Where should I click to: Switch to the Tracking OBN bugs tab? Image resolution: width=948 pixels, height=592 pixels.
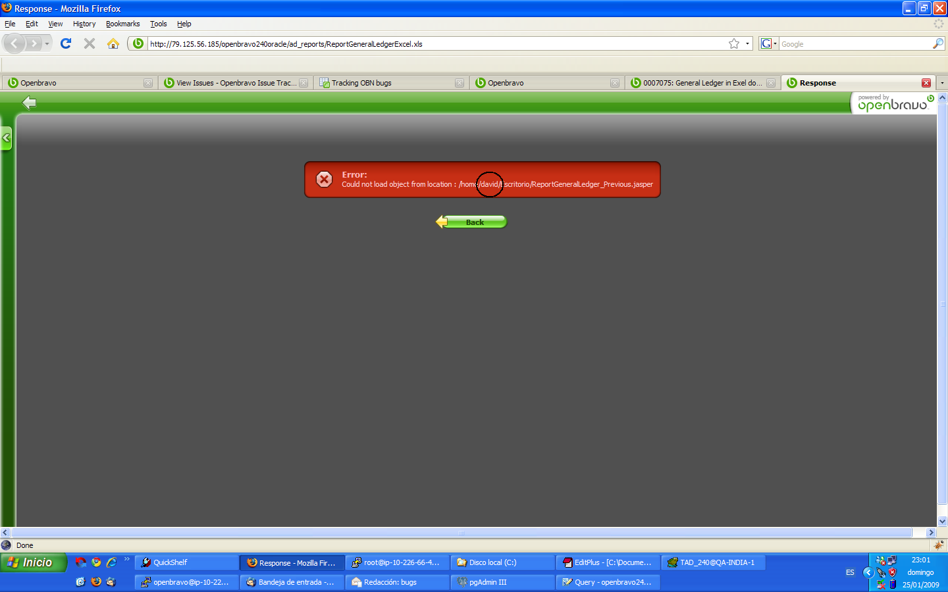tap(392, 83)
